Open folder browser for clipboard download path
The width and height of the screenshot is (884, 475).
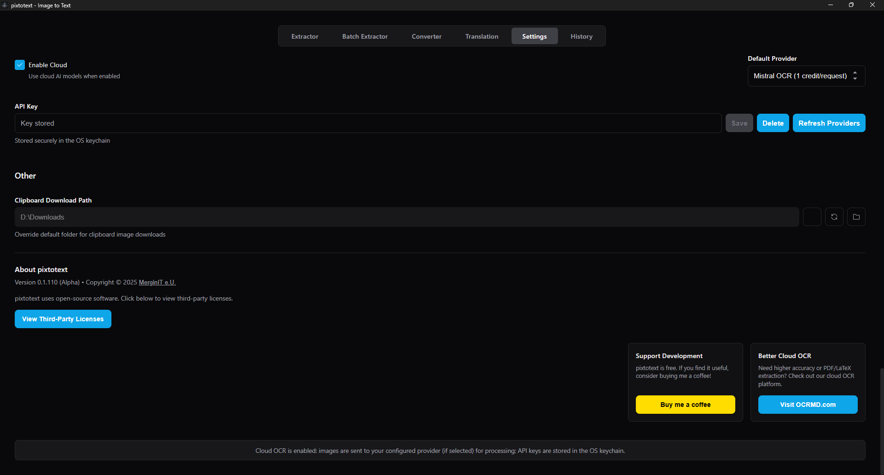856,217
